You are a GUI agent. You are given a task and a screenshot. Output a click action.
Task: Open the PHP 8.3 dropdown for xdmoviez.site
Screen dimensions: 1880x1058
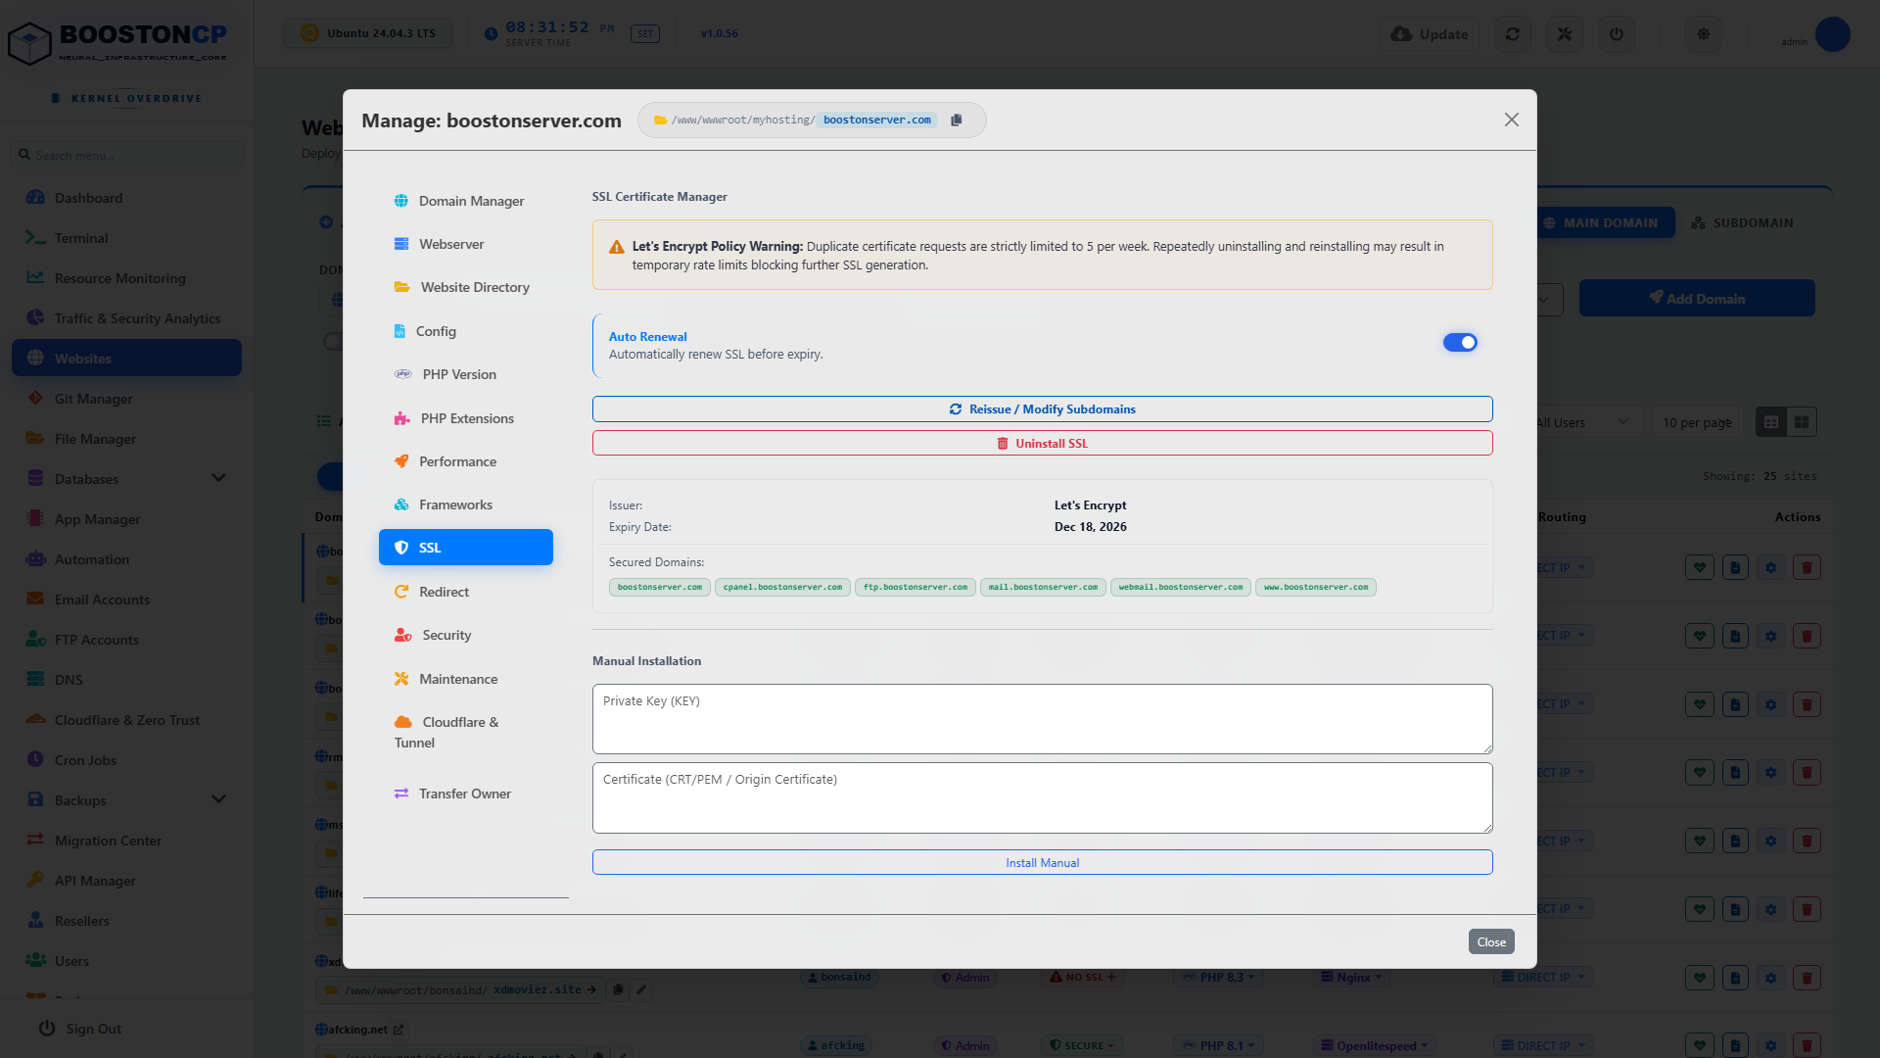click(x=1218, y=978)
